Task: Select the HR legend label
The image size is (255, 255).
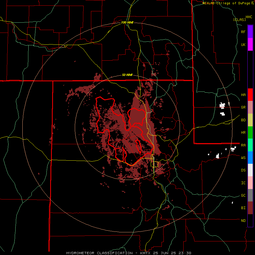Action: click(x=243, y=133)
